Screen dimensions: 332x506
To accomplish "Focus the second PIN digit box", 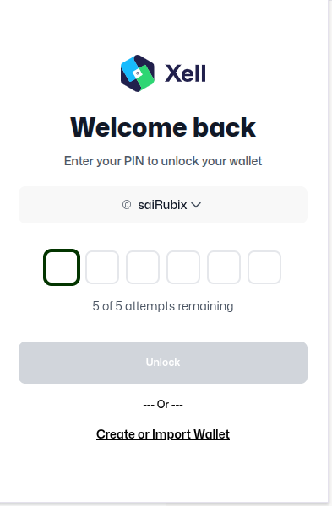I will tap(102, 267).
